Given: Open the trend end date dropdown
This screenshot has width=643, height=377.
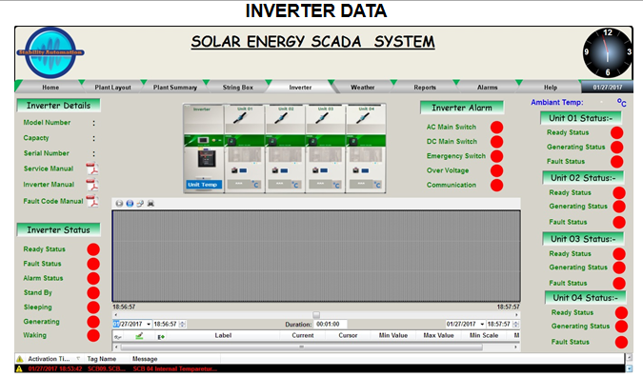Looking at the screenshot, I should click(x=482, y=324).
